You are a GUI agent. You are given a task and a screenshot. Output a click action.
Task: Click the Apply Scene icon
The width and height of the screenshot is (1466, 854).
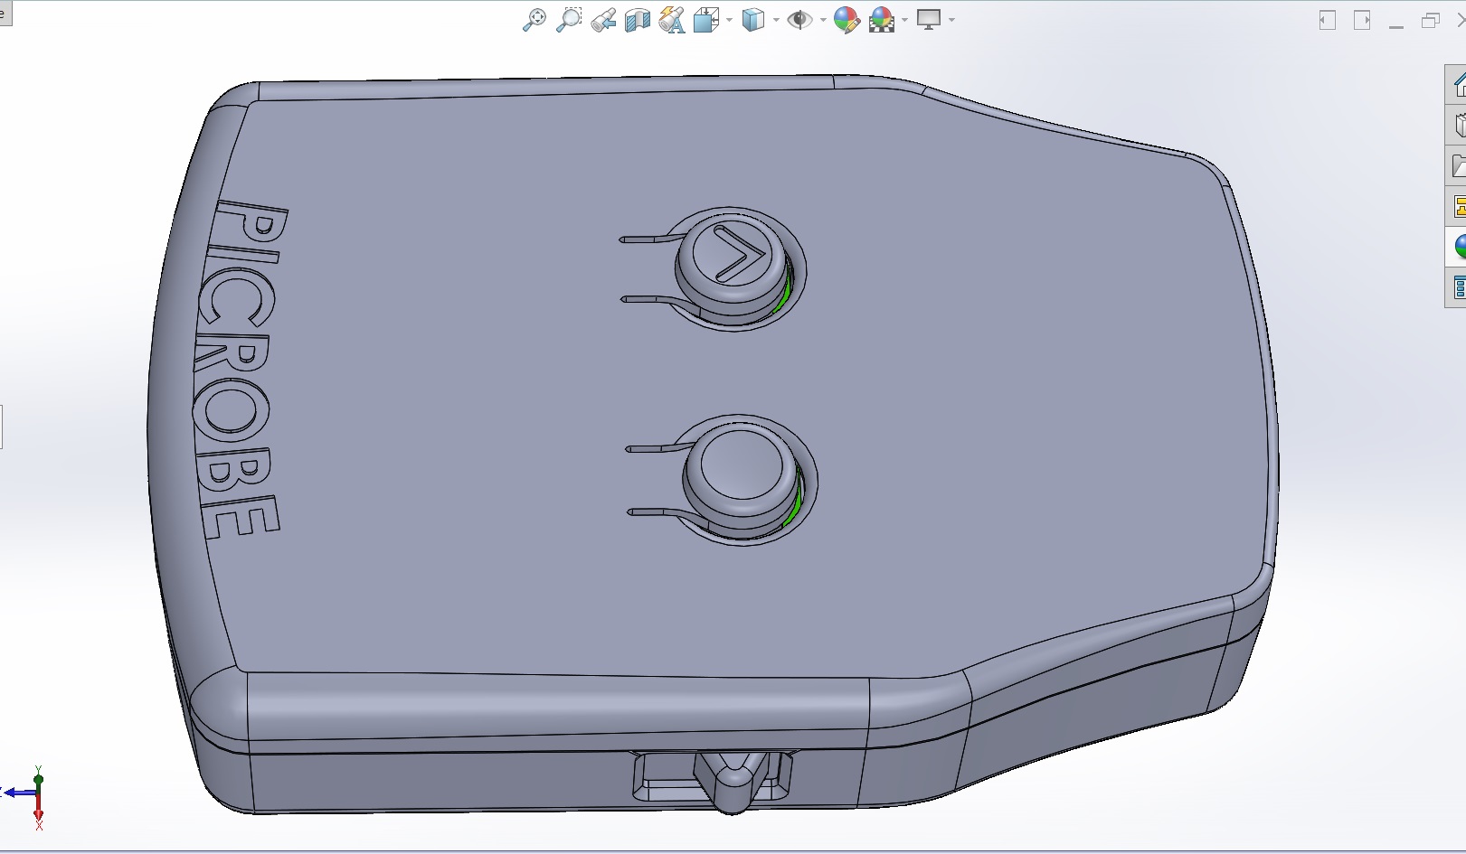pyautogui.click(x=882, y=20)
